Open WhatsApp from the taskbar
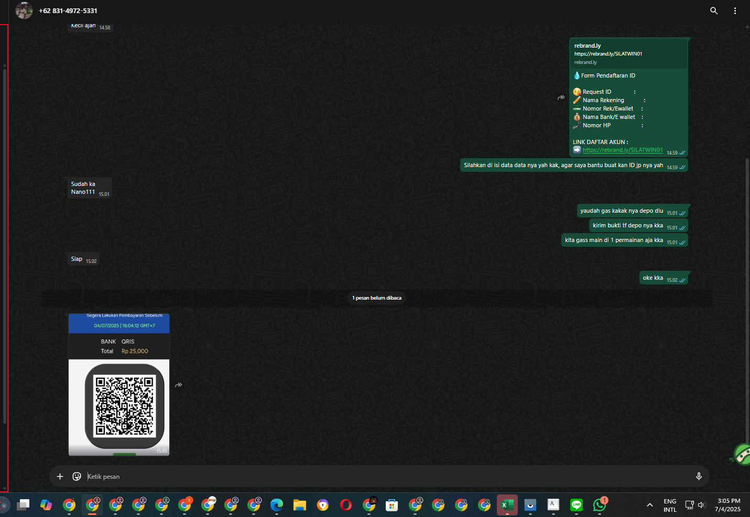The width and height of the screenshot is (750, 517). coord(600,505)
